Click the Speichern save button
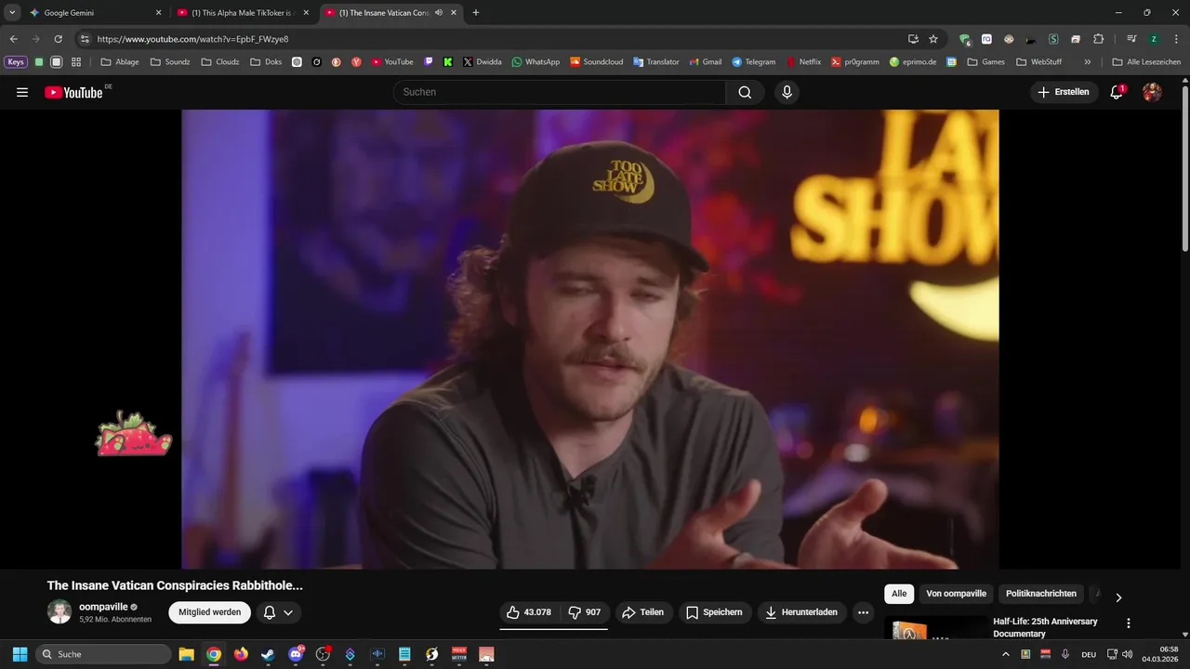The height and width of the screenshot is (669, 1190). pos(714,612)
